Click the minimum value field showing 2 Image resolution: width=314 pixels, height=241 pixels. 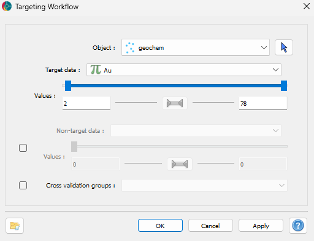coord(86,103)
